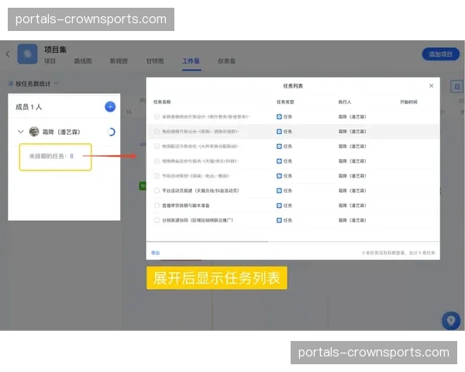The height and width of the screenshot is (372, 465).
Task: Close the 任务列表 dialog with the X
Action: 431,86
